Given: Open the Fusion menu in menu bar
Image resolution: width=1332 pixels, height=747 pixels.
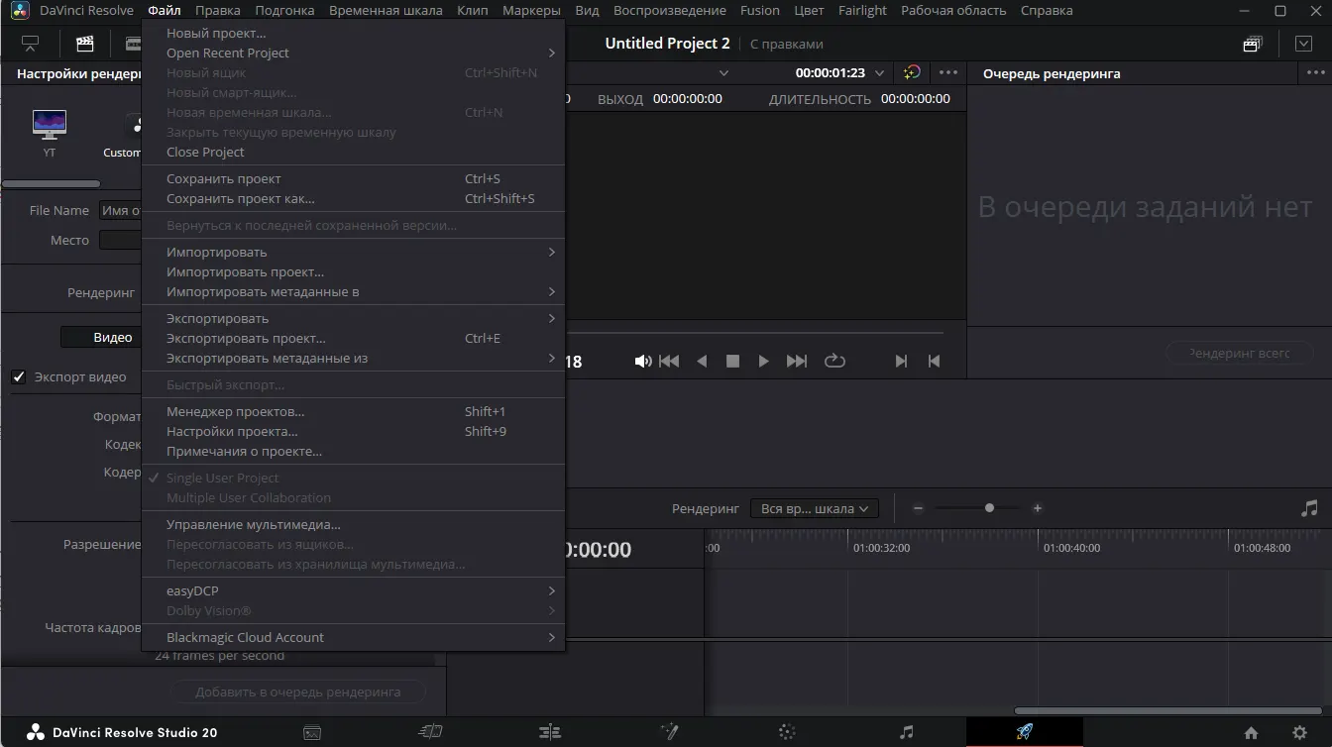Looking at the screenshot, I should (759, 11).
